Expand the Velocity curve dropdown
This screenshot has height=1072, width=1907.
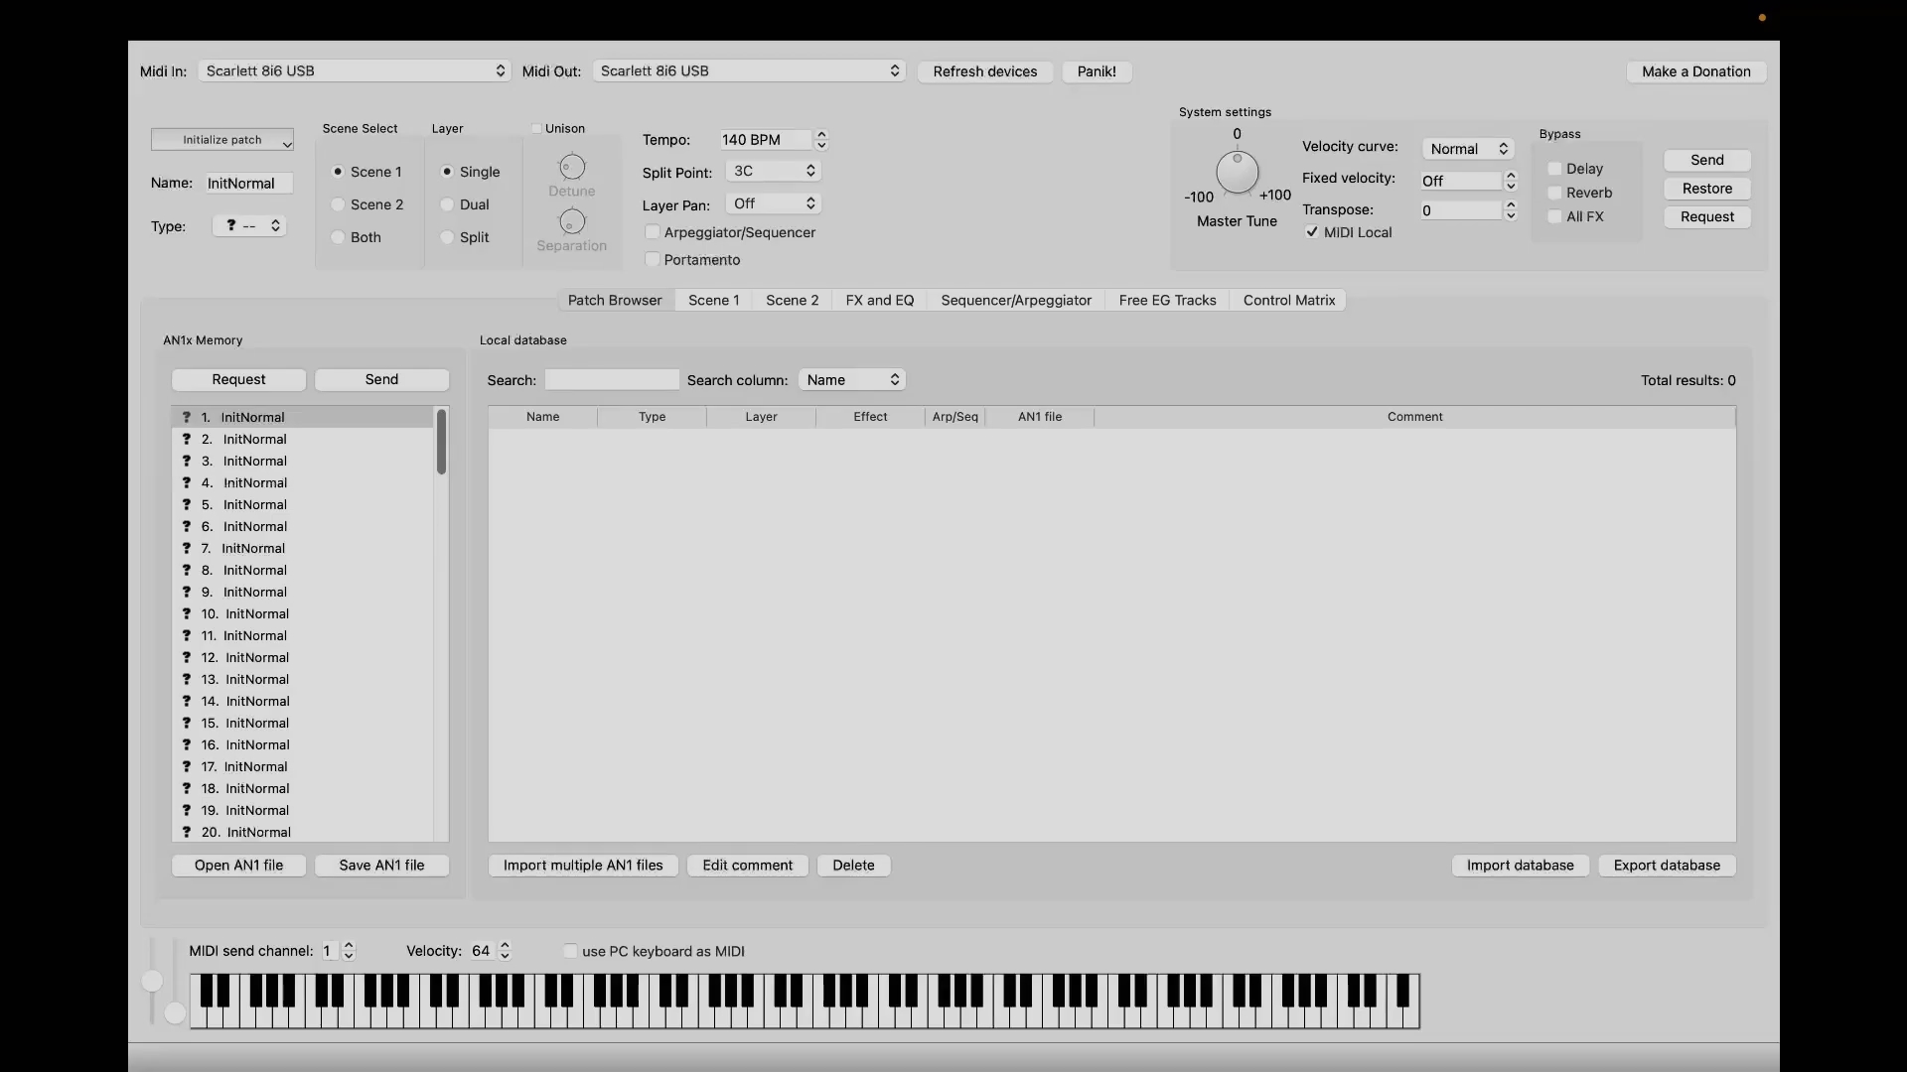point(1468,149)
